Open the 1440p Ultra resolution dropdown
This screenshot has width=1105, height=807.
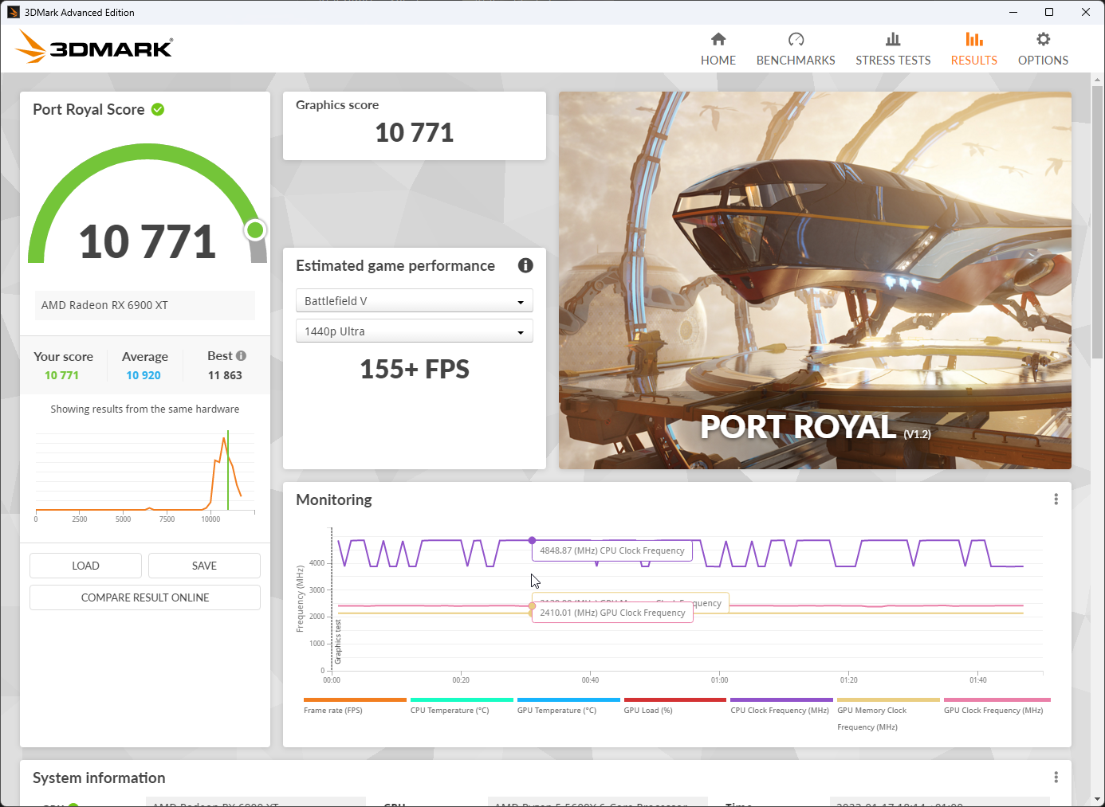414,331
